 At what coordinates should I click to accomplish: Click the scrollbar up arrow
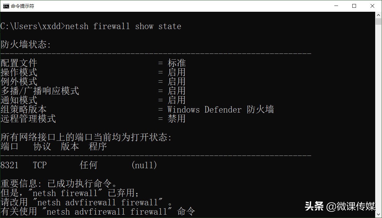click(379, 15)
